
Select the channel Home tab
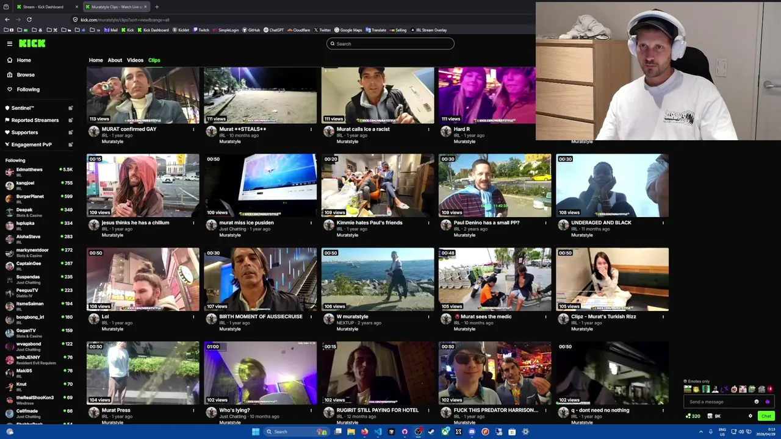(96, 60)
